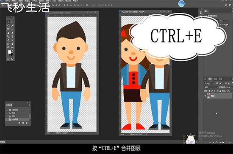Hide layer 1 using the eye icon
The width and height of the screenshot is (233, 154).
(205, 96)
